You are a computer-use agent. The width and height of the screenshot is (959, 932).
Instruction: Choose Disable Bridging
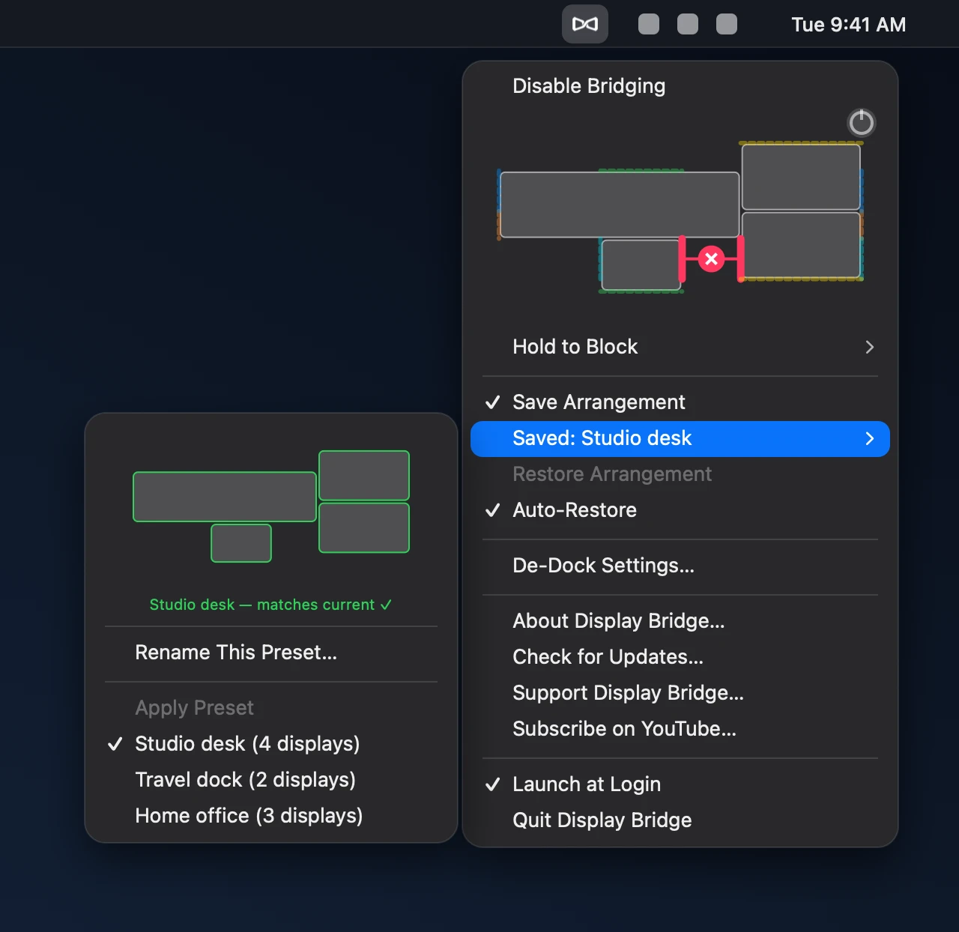click(680, 86)
